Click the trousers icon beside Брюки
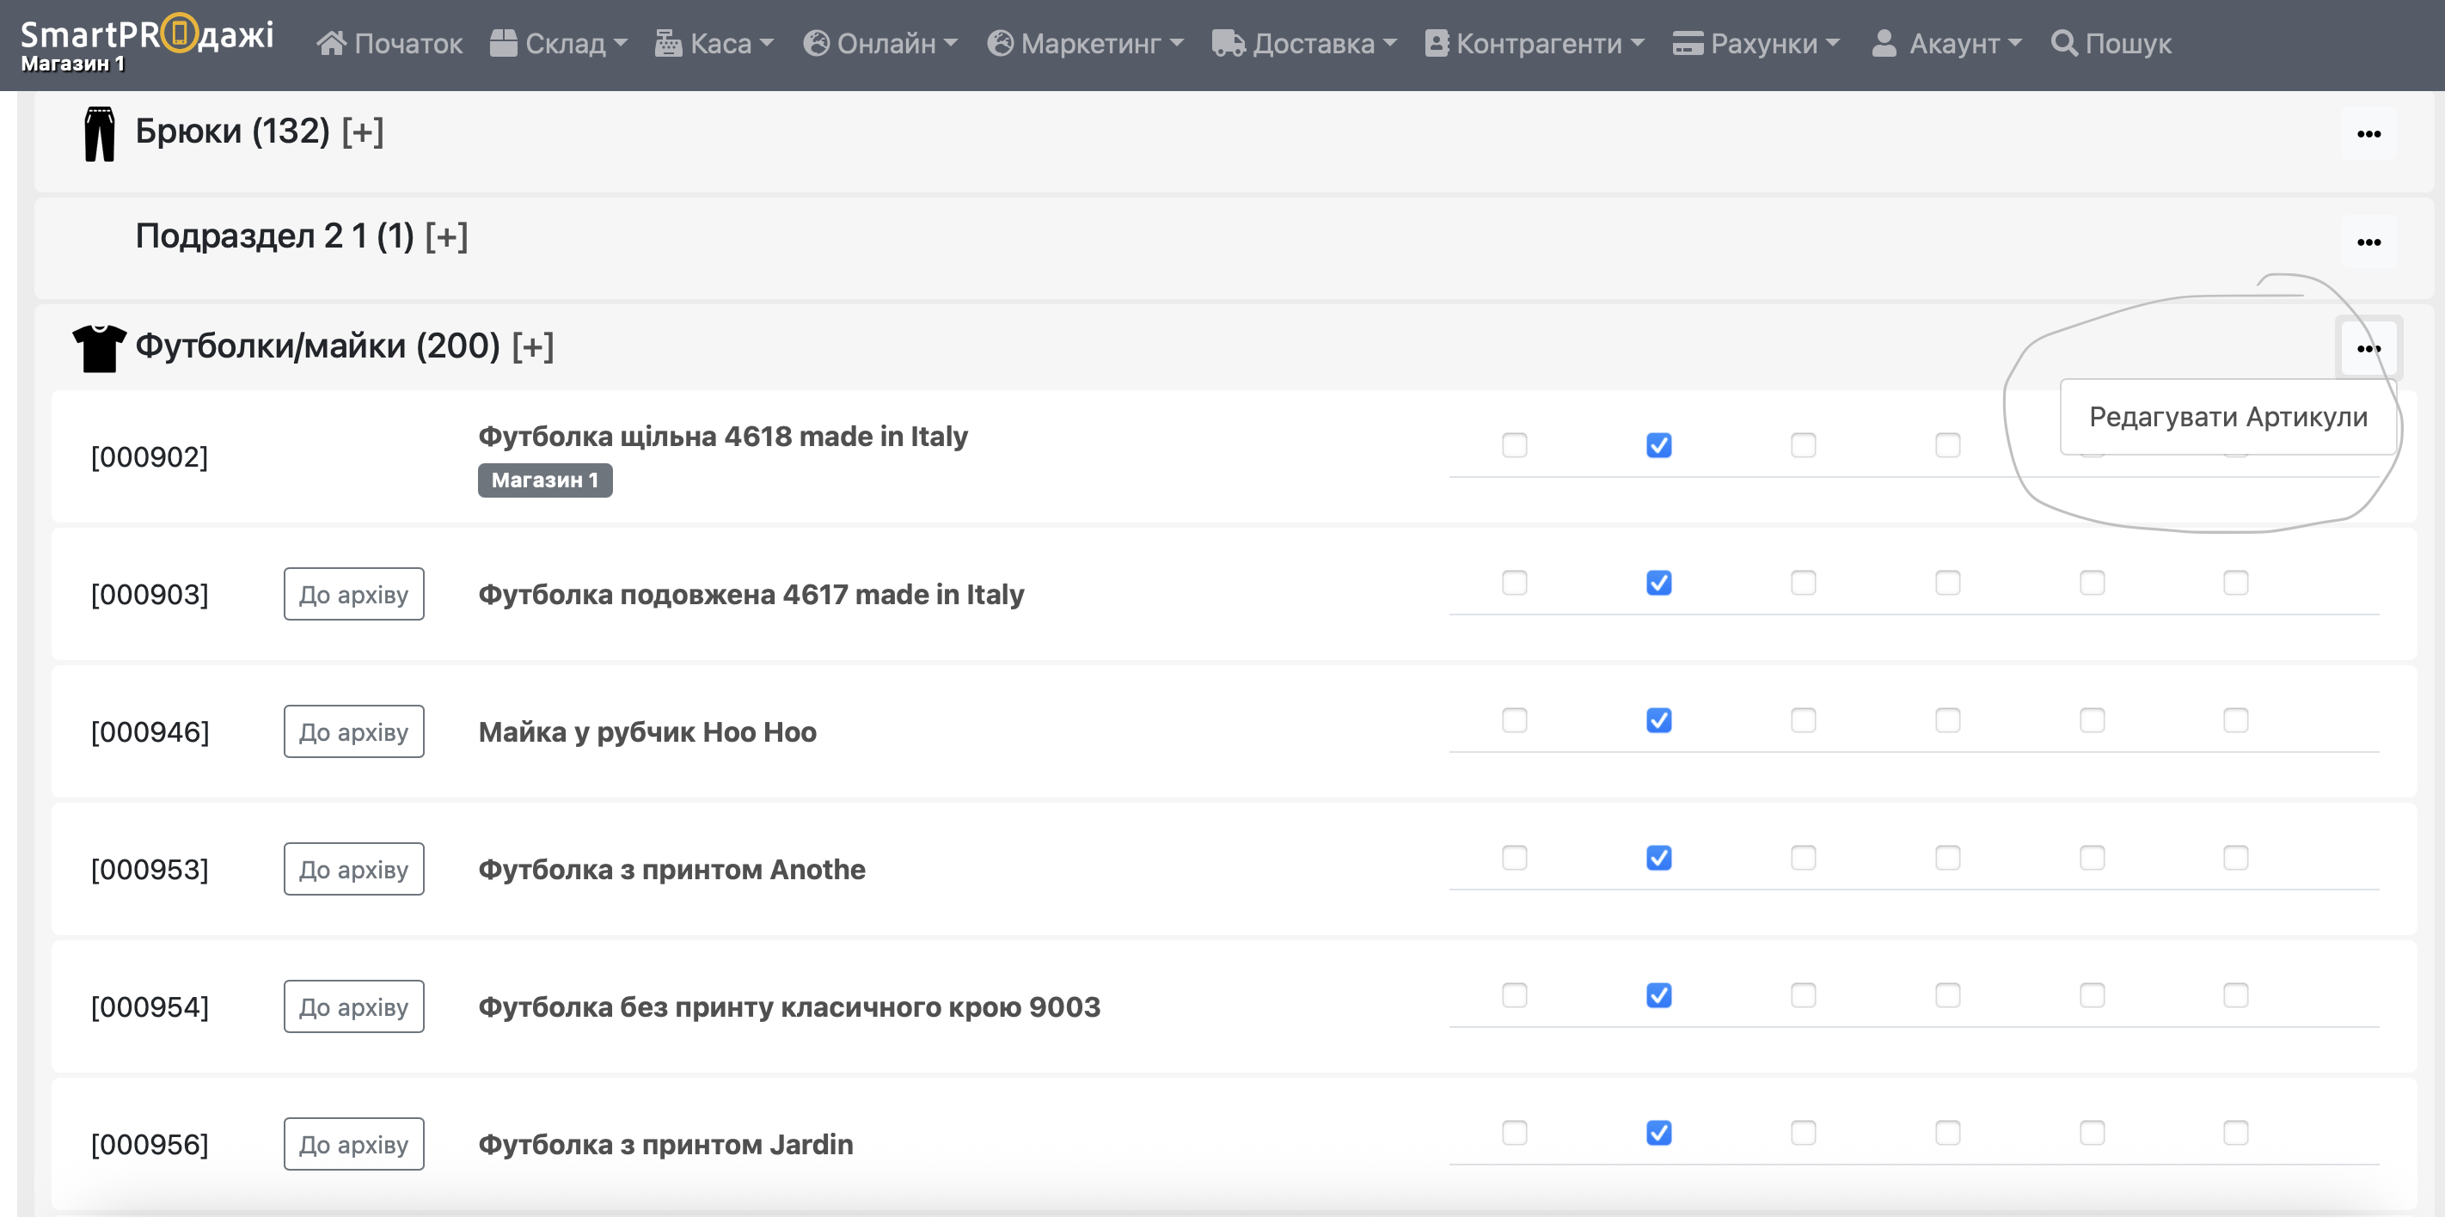Screen dimensions: 2445x1217 (x=99, y=134)
